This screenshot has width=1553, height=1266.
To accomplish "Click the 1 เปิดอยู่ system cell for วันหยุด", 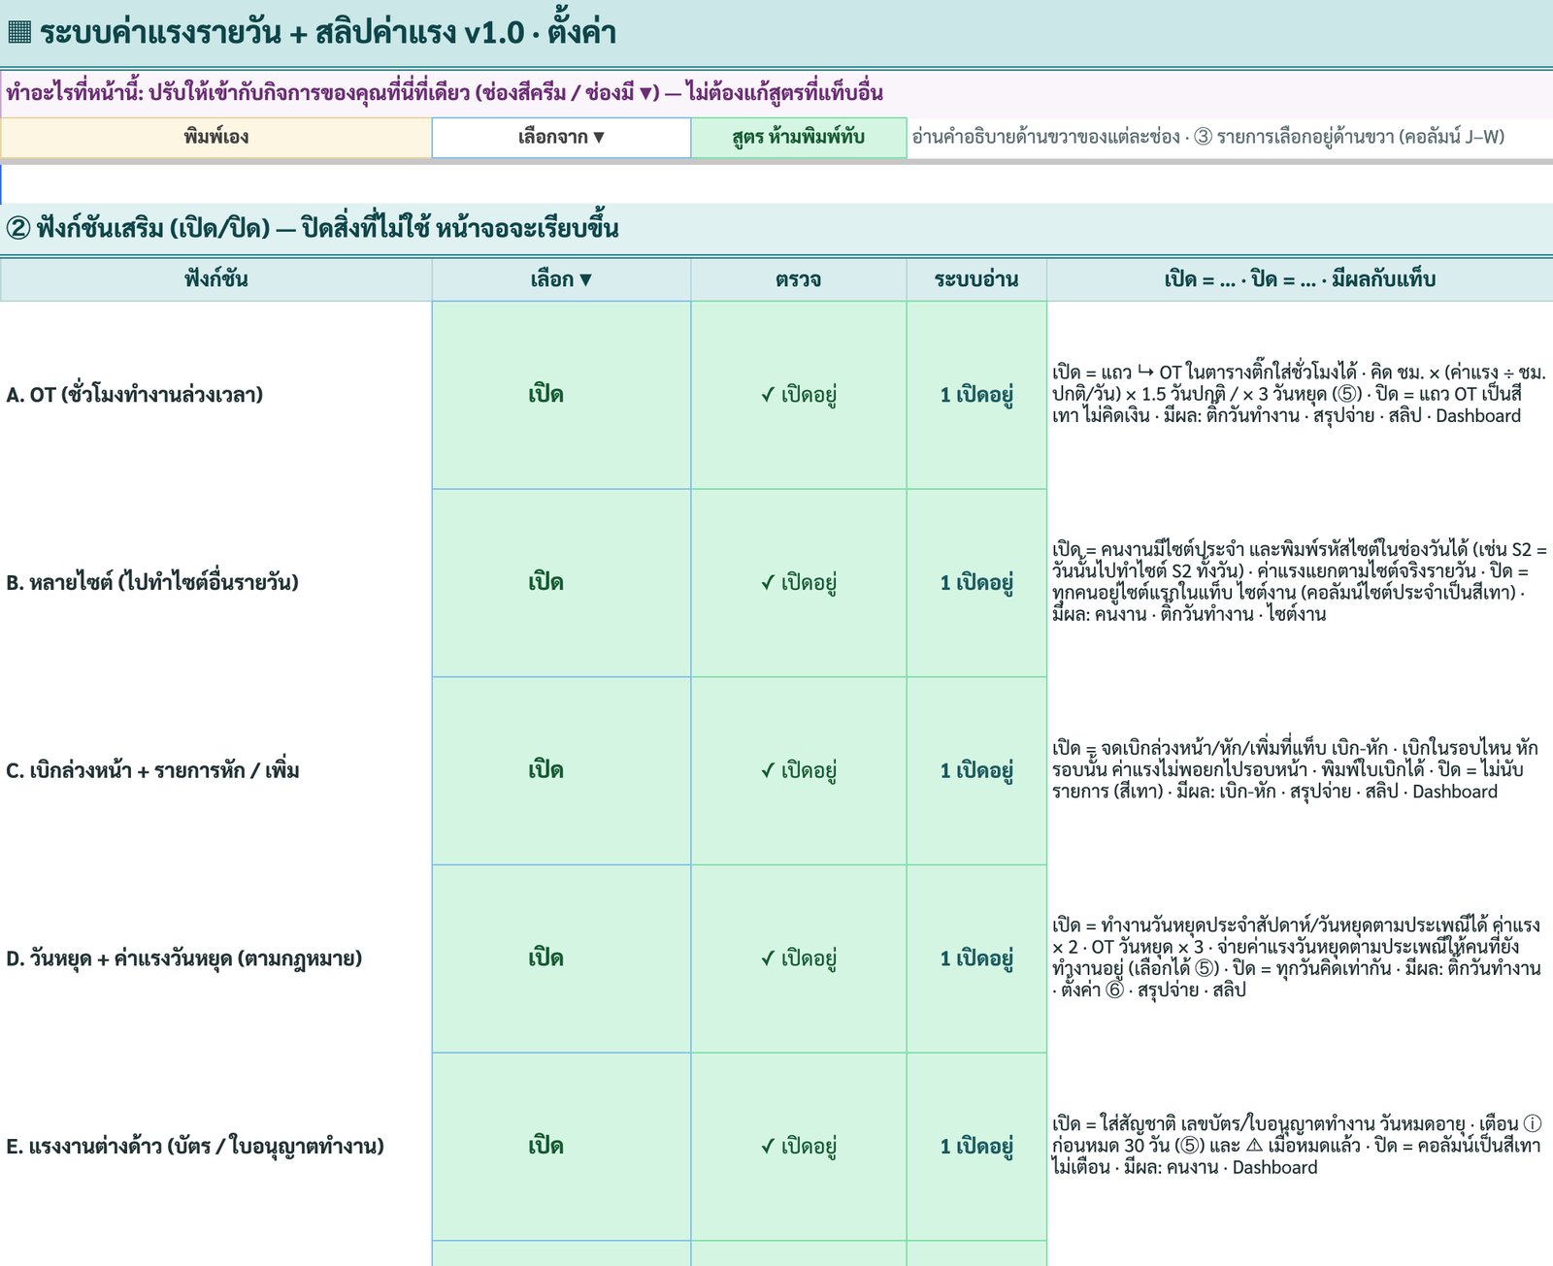I will [x=976, y=959].
